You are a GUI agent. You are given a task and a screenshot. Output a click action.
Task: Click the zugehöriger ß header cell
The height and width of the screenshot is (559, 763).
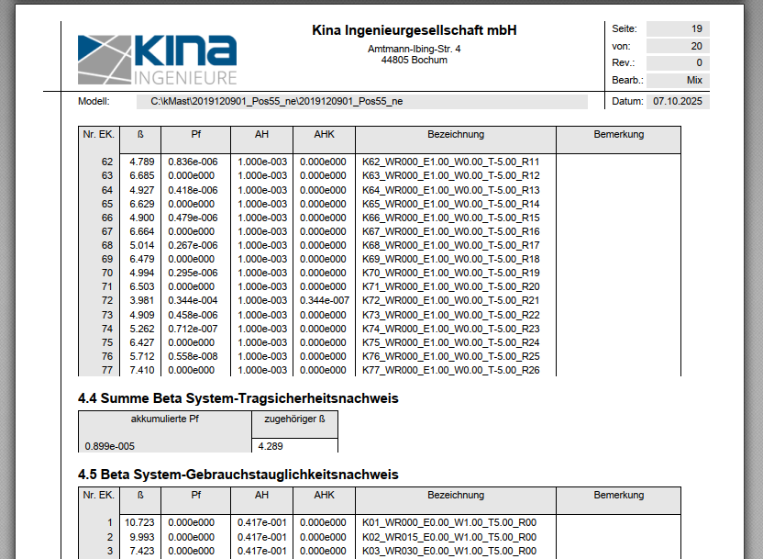click(294, 419)
